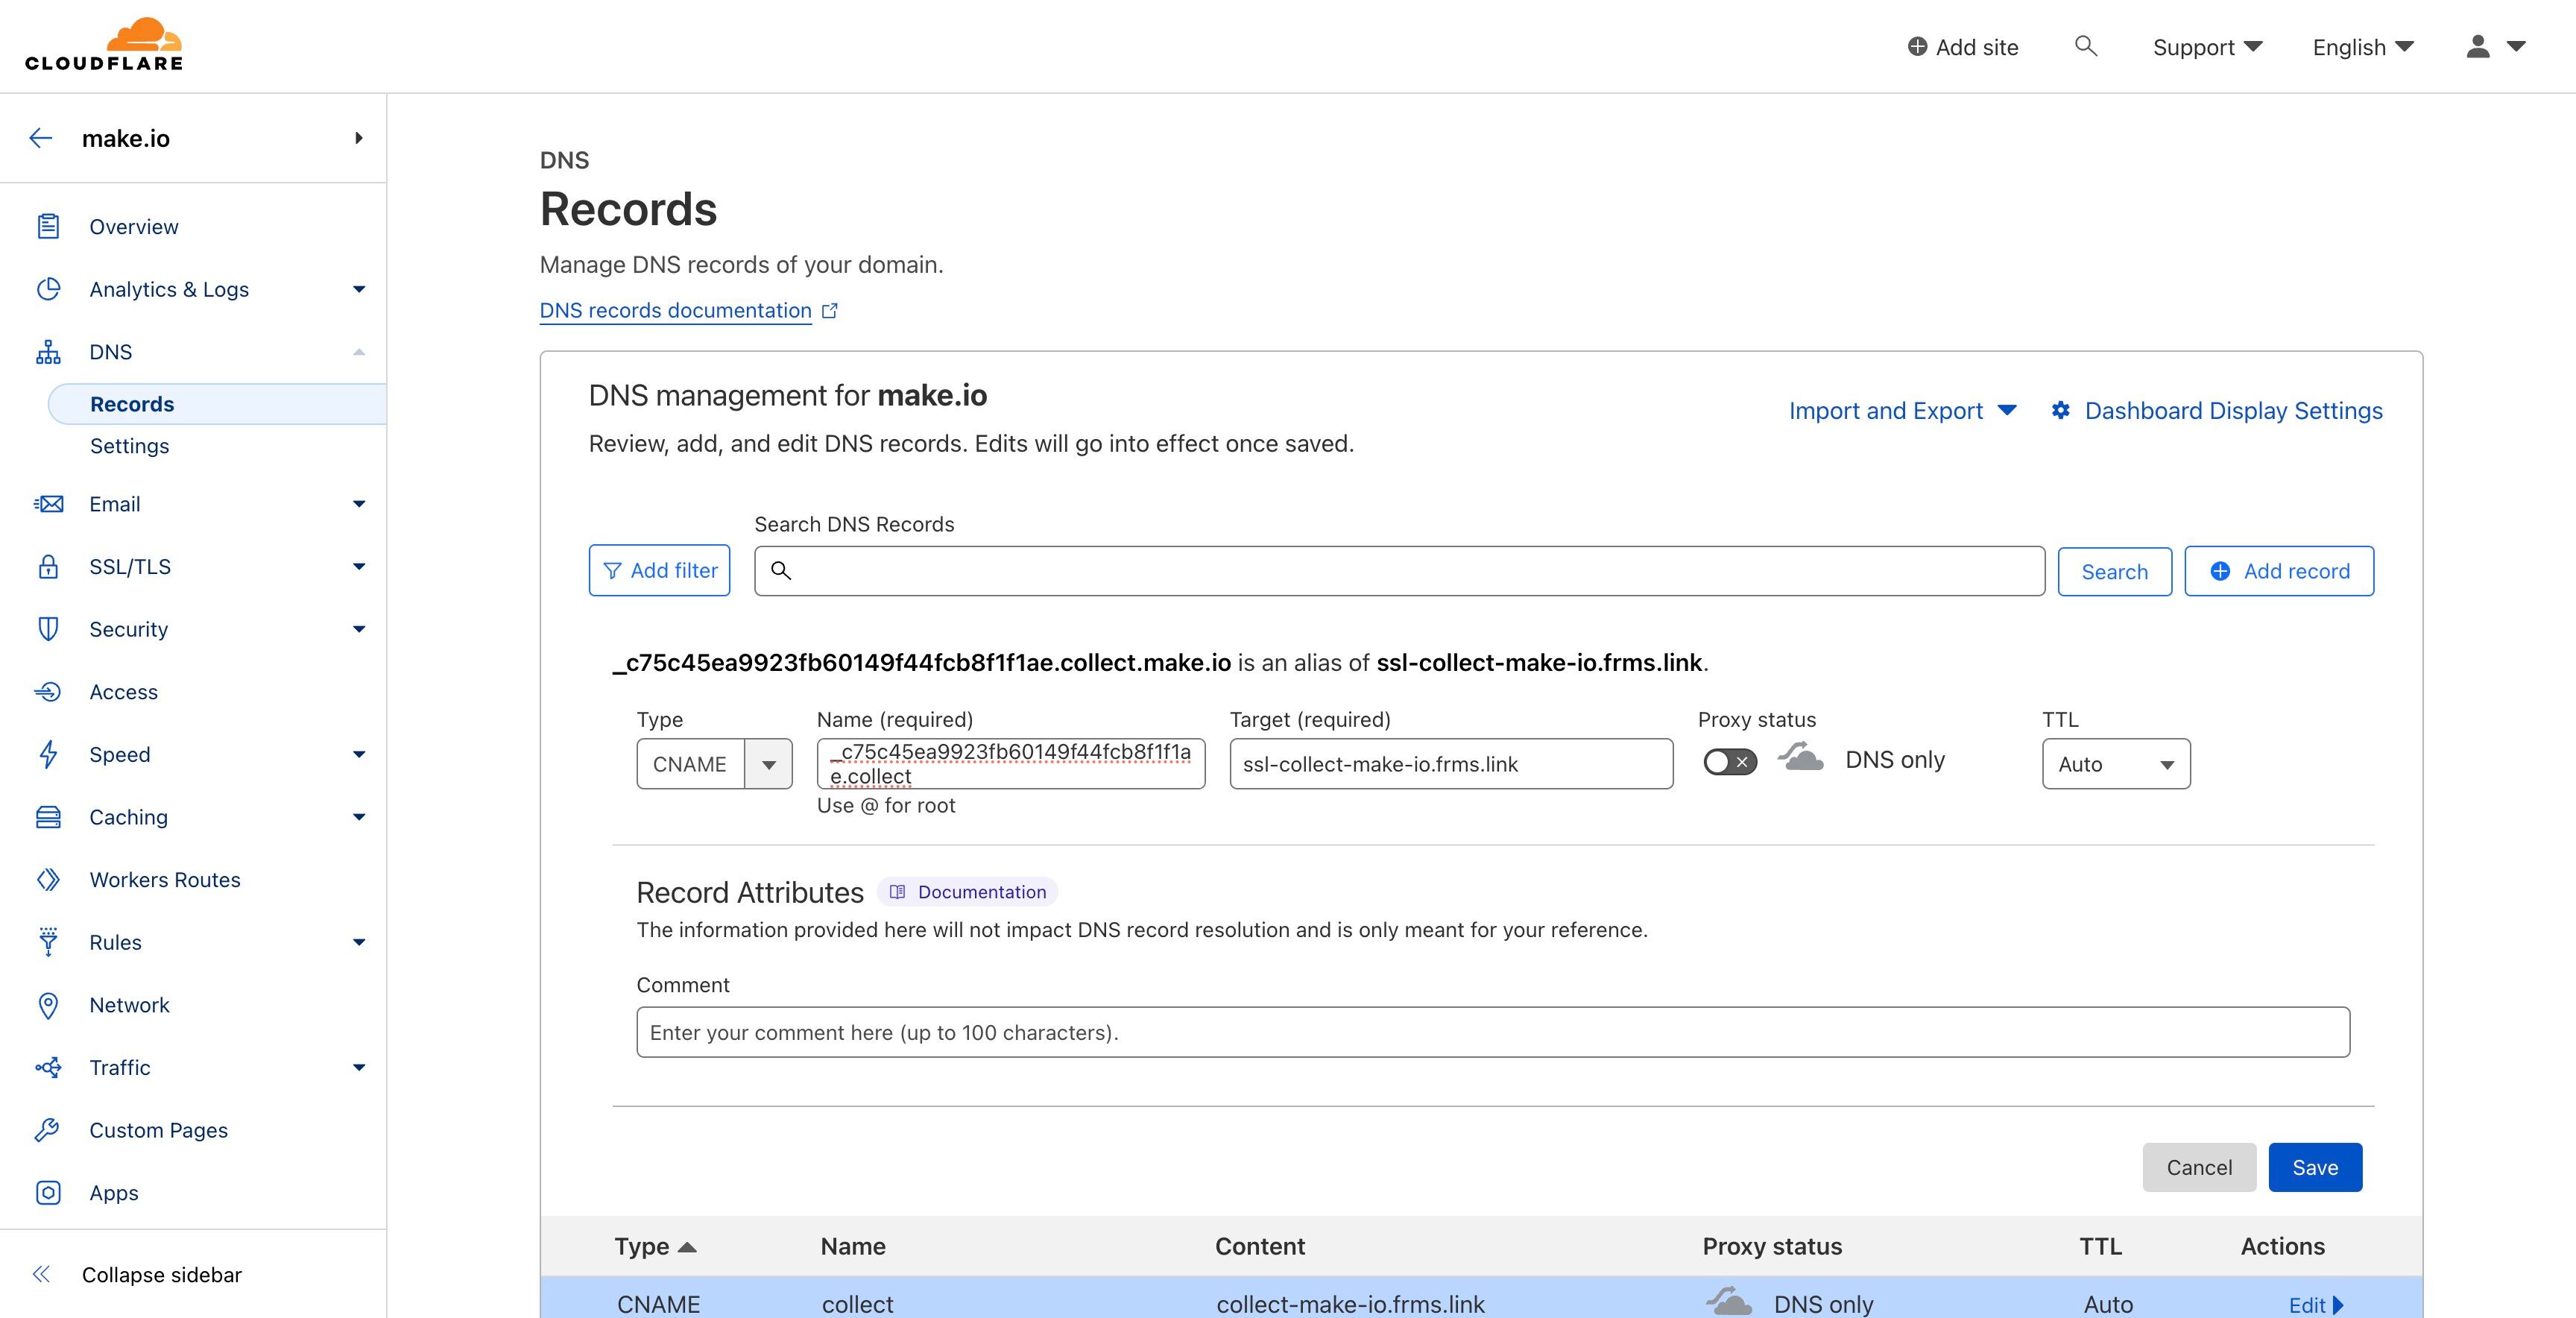Expand the Rules section arrow
Screen dimensions: 2576x1318
(x=359, y=942)
